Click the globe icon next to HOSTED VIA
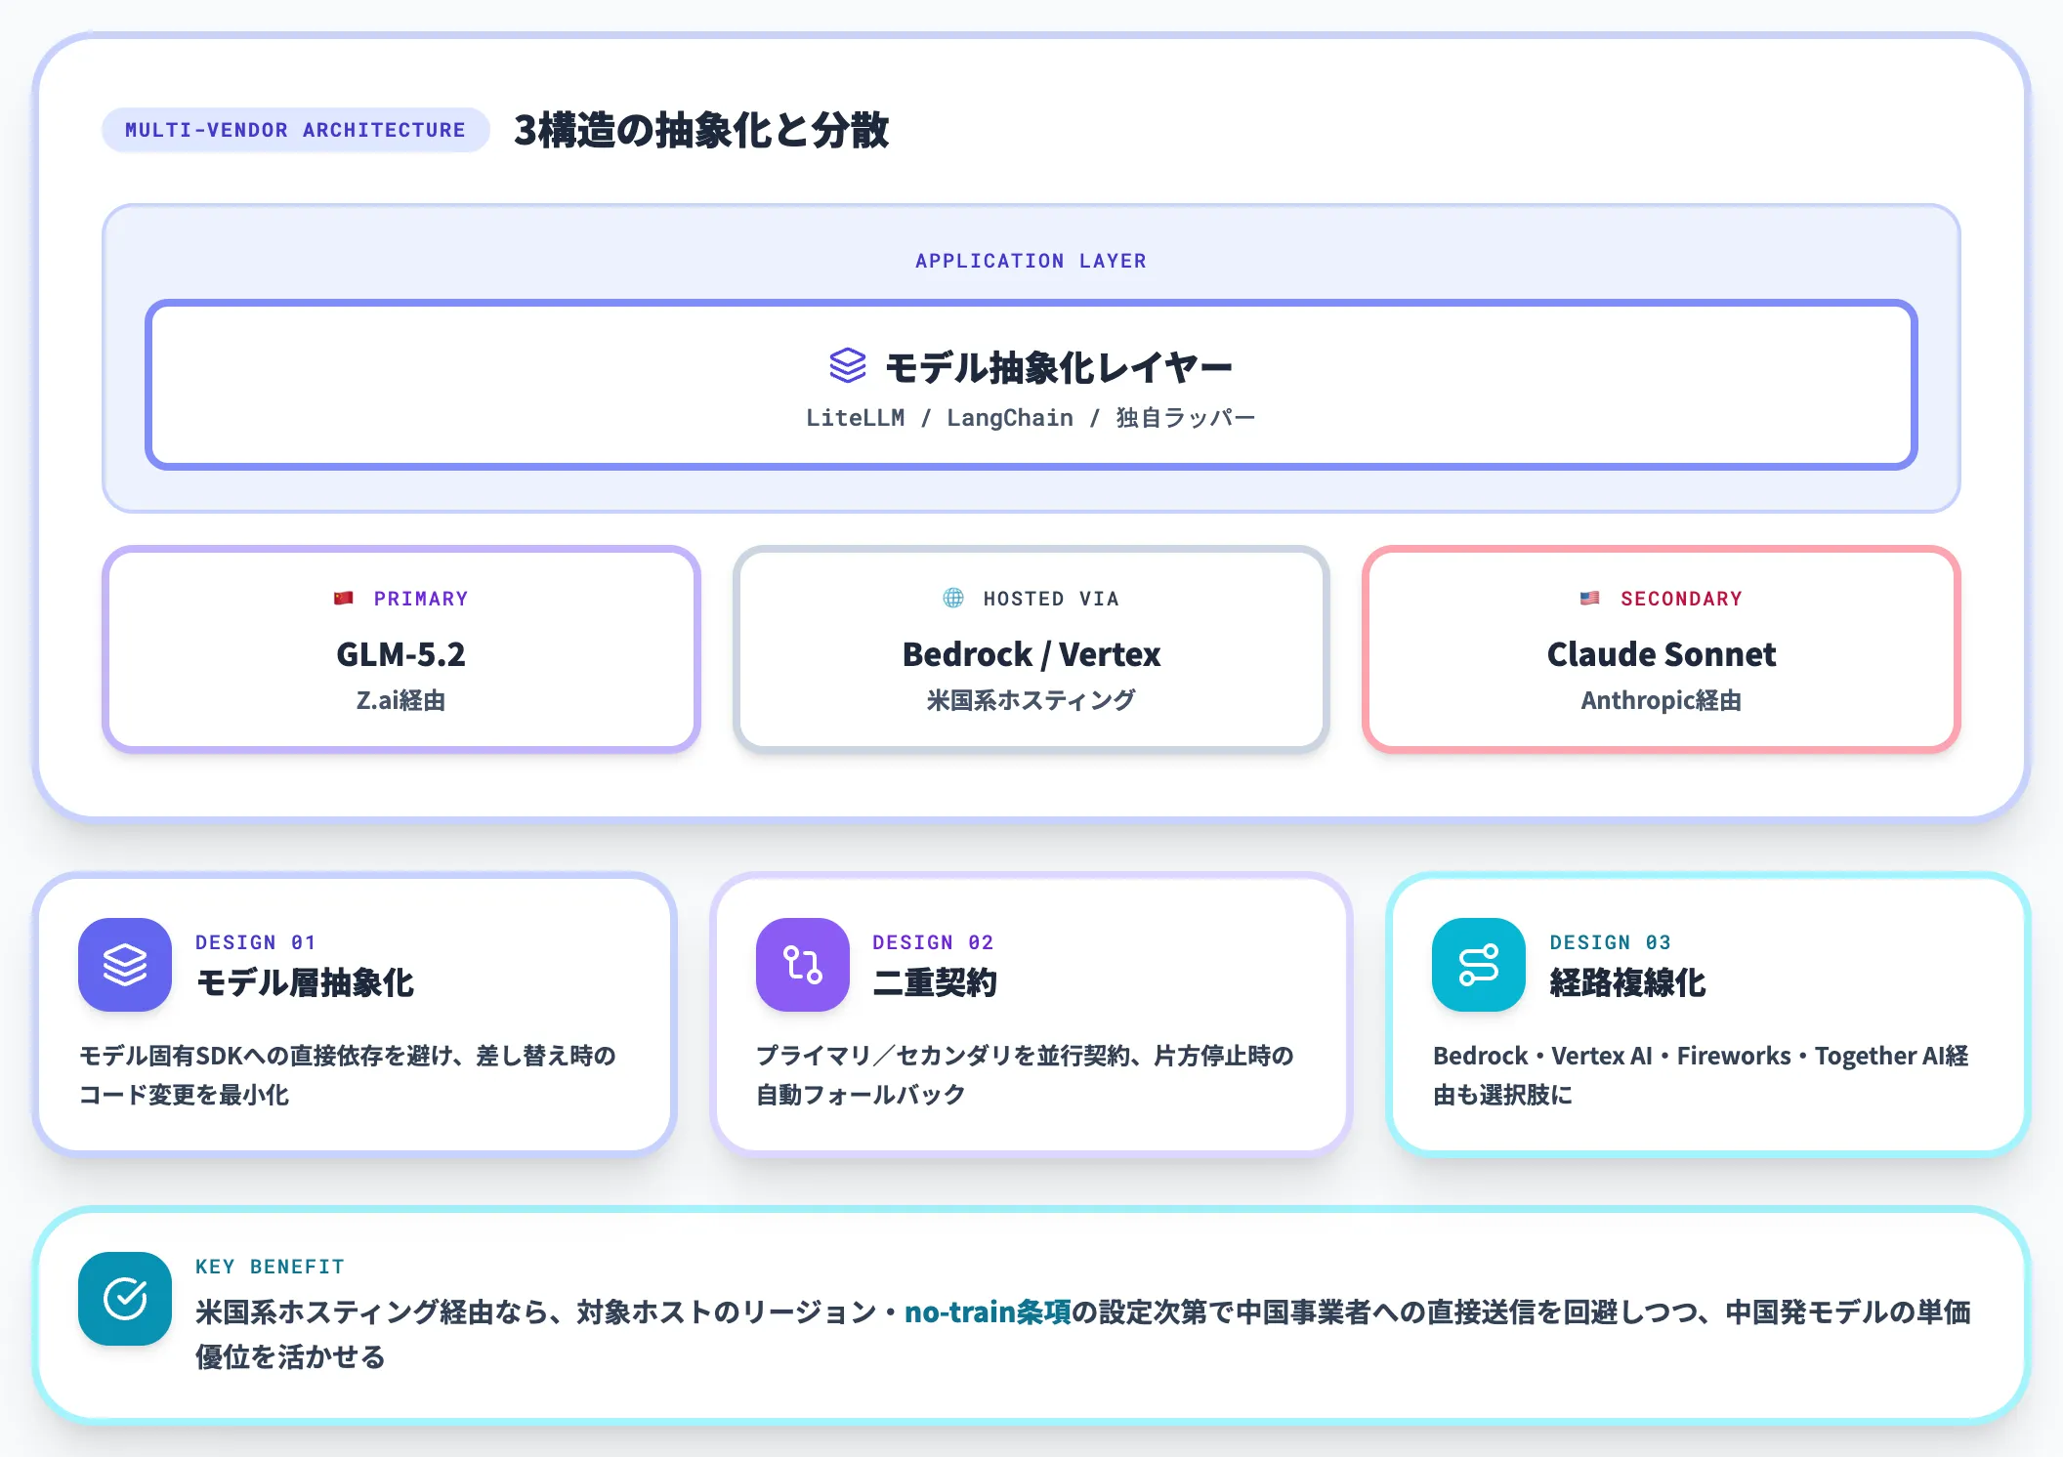Viewport: 2063px width, 1457px height. [953, 598]
